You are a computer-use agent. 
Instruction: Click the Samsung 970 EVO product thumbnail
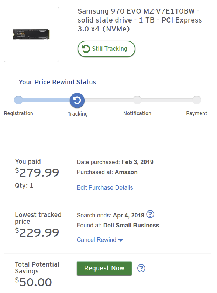[31, 34]
